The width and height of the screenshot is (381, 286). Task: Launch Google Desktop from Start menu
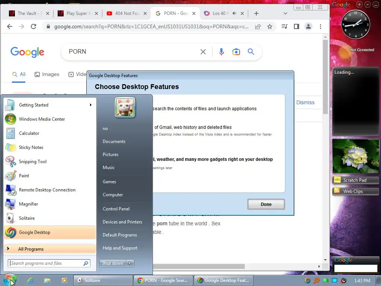pyautogui.click(x=50, y=232)
